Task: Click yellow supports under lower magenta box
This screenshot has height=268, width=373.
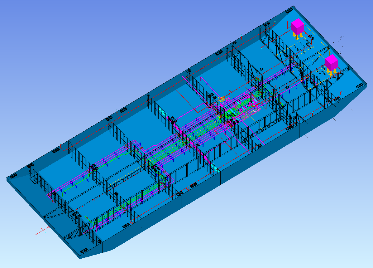Action: [x=332, y=72]
